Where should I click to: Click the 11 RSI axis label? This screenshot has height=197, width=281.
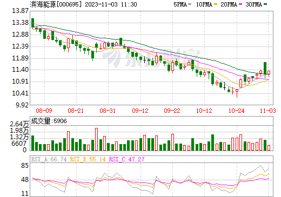pos(25,194)
